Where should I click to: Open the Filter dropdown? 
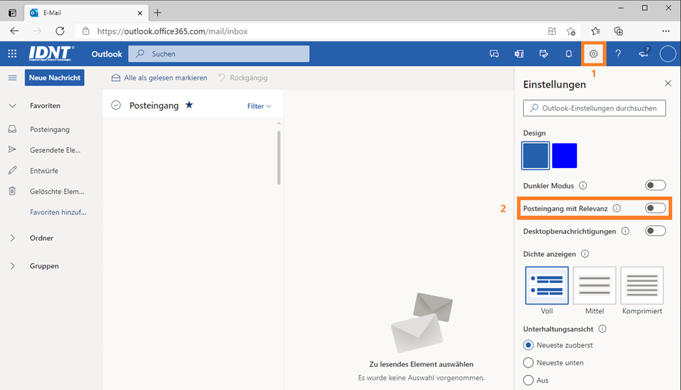pyautogui.click(x=259, y=106)
